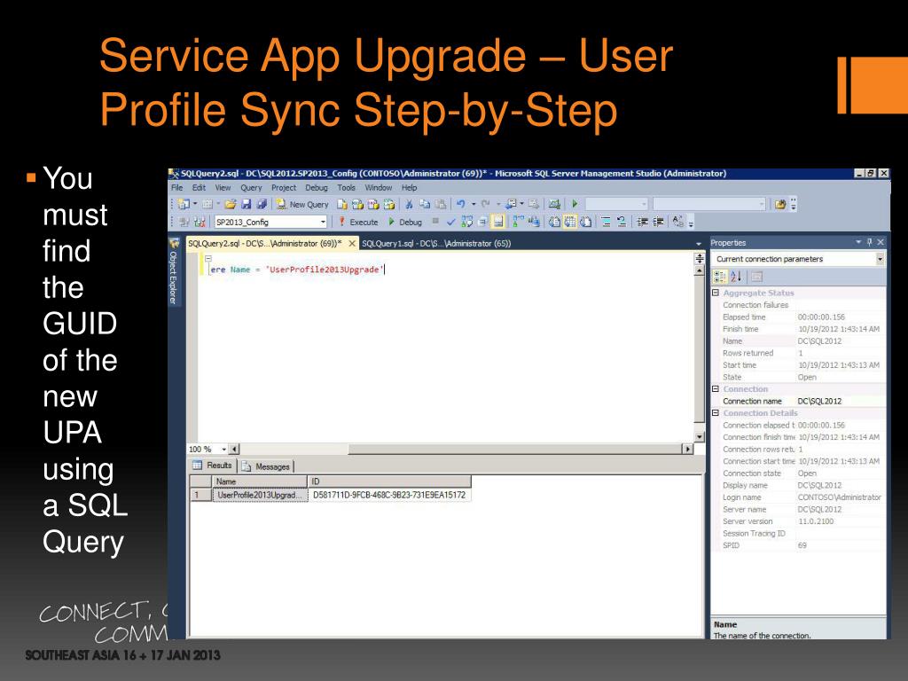Click the Categorized icon in Properties
This screenshot has width=908, height=681.
point(720,277)
